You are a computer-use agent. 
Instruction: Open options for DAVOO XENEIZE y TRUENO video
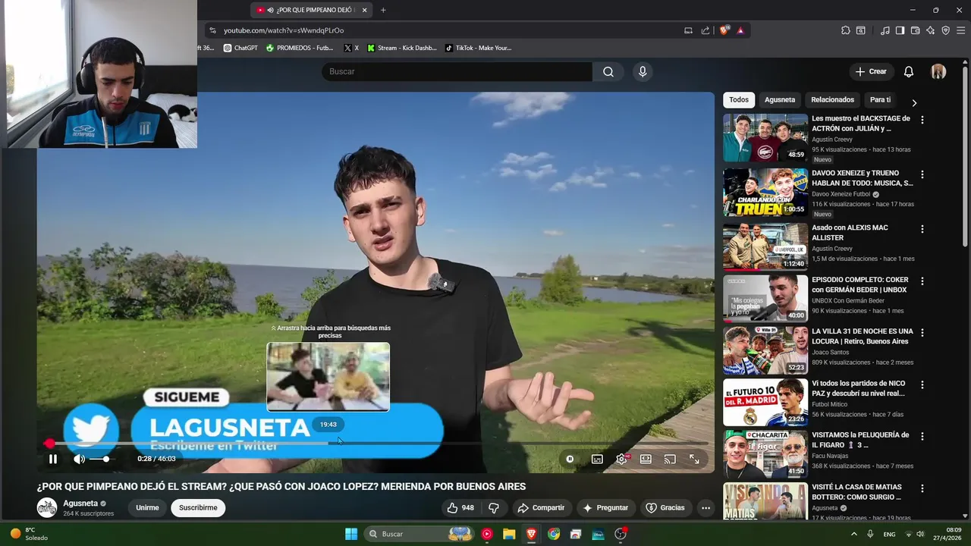(x=922, y=174)
